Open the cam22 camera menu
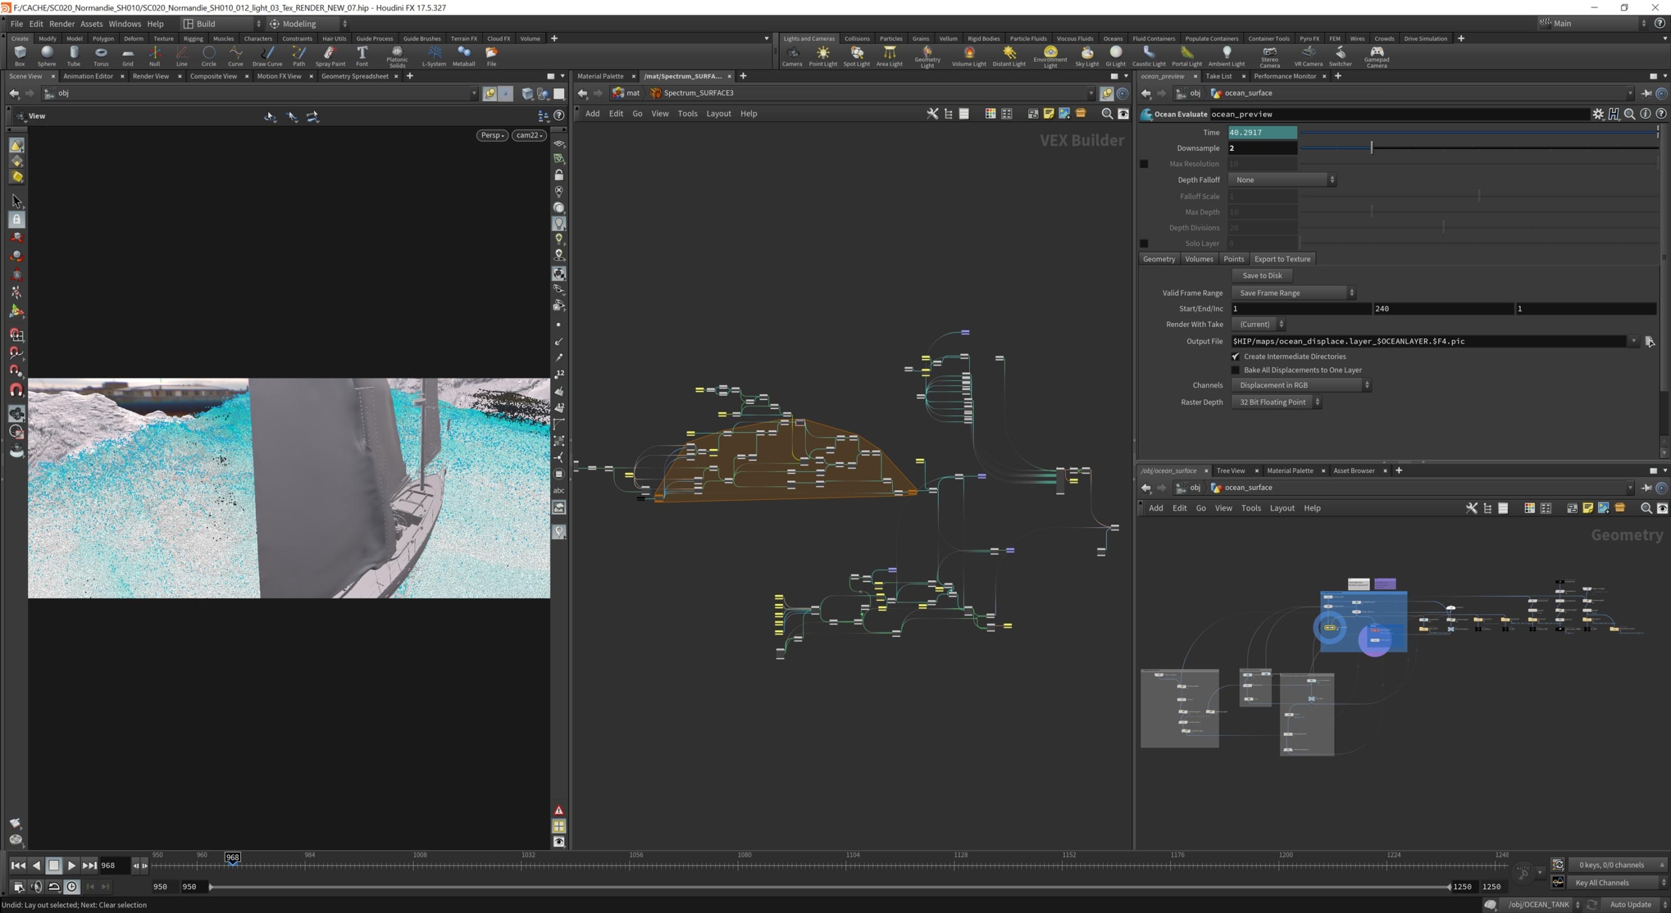1671x913 pixels. [529, 135]
